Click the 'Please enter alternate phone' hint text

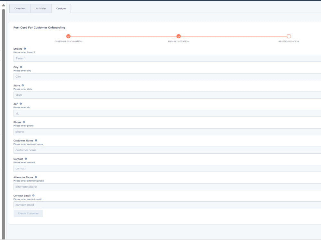(29, 181)
